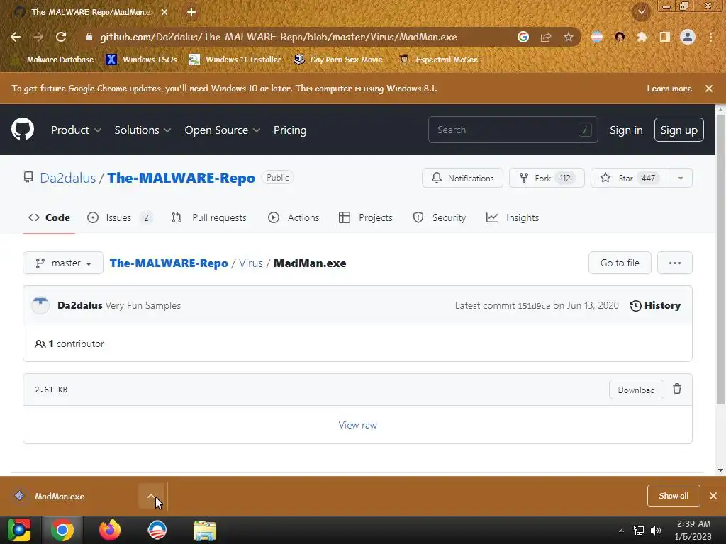Open the Actions tab
Image resolution: width=726 pixels, height=544 pixels.
tap(294, 217)
